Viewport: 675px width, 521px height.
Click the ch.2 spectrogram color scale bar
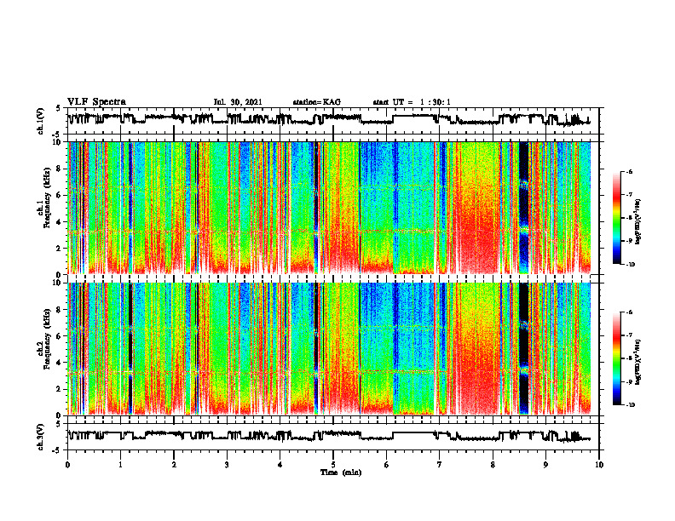(x=617, y=358)
